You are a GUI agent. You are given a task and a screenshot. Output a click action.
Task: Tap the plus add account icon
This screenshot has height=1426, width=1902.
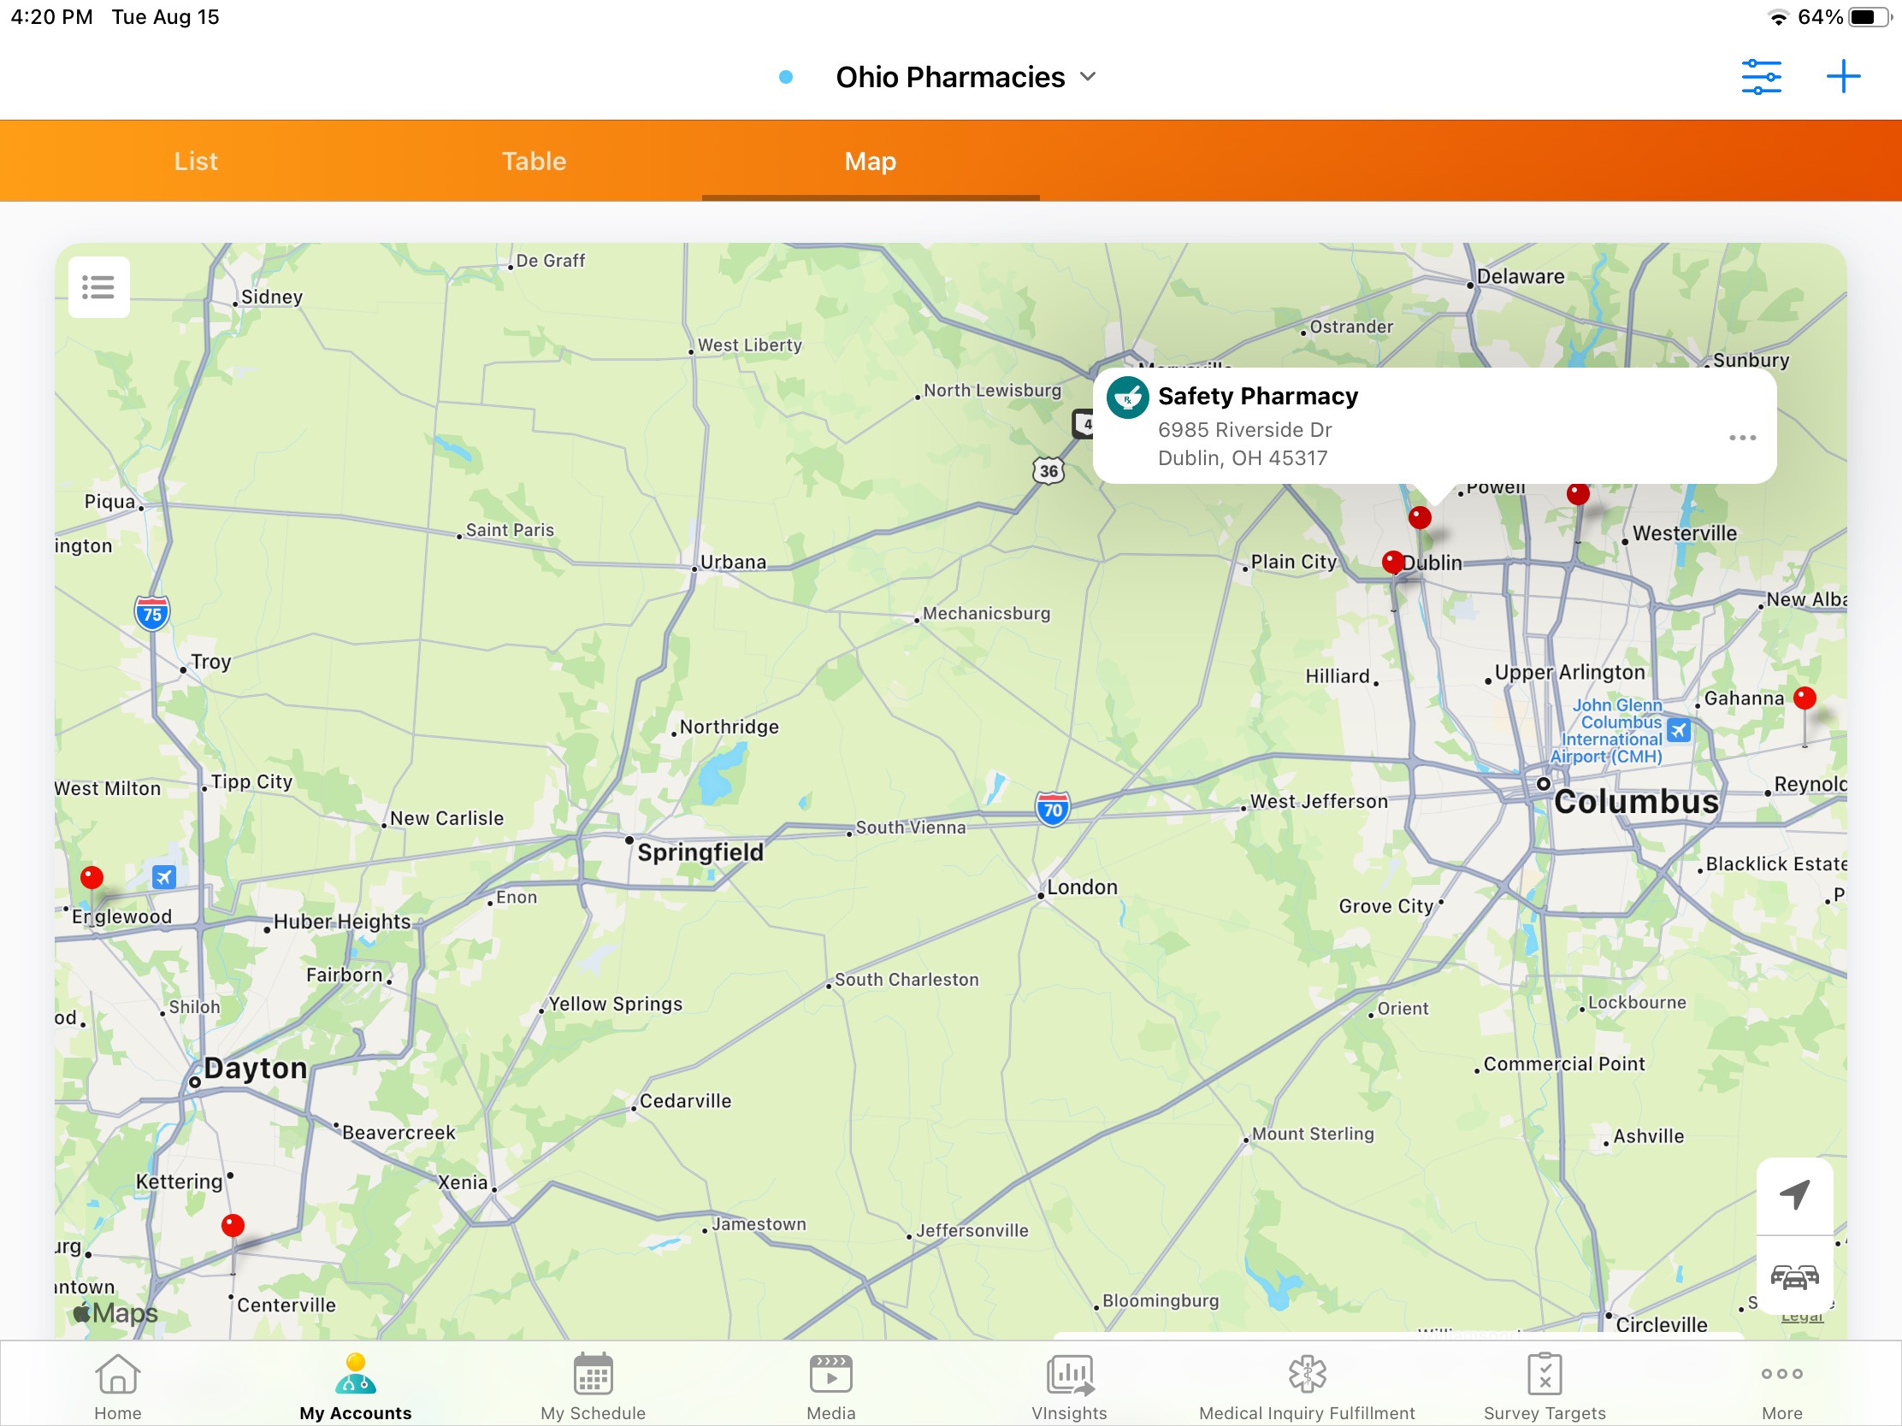(x=1842, y=76)
